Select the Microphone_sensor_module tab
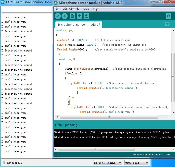The width and height of the screenshot is (175, 167). pos(79,25)
